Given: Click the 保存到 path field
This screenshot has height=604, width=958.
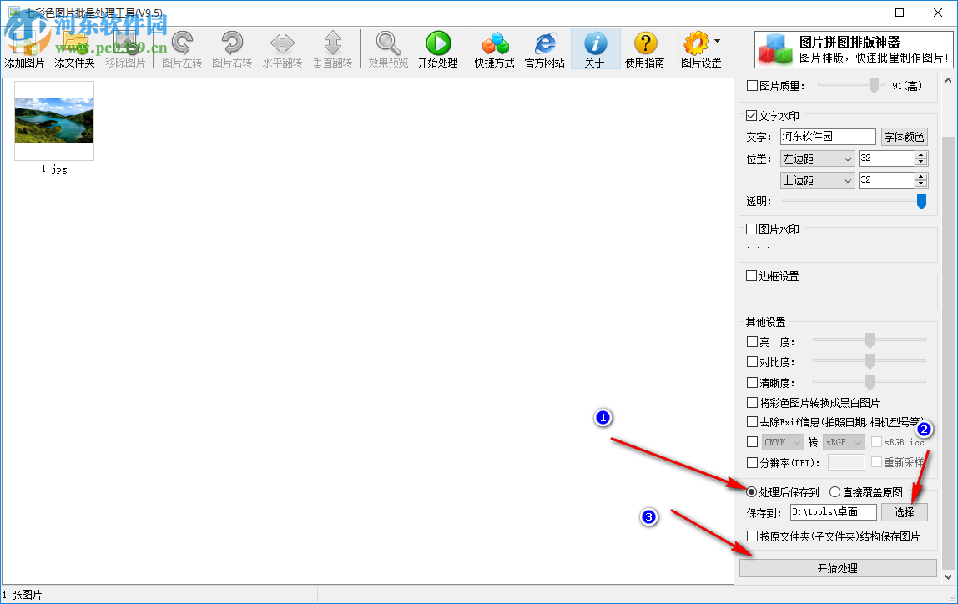Looking at the screenshot, I should [x=834, y=512].
